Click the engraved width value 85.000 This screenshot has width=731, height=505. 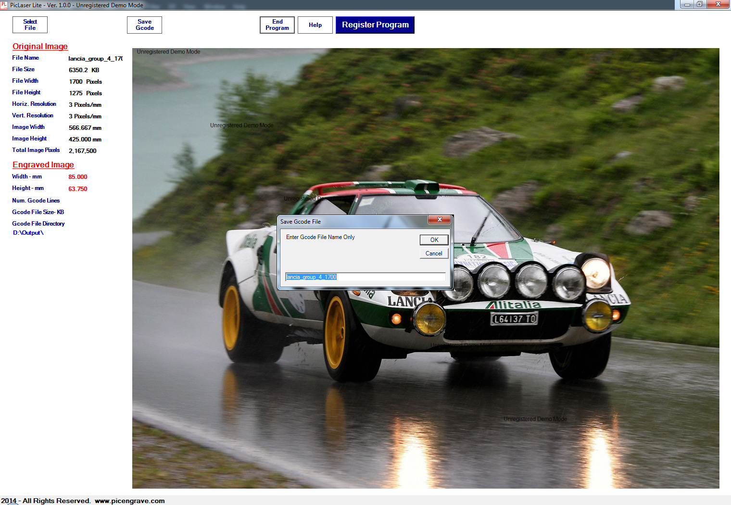pos(78,177)
